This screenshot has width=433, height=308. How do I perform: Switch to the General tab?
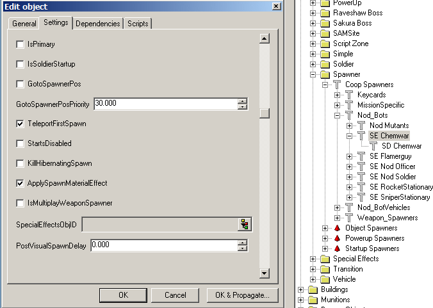click(24, 24)
